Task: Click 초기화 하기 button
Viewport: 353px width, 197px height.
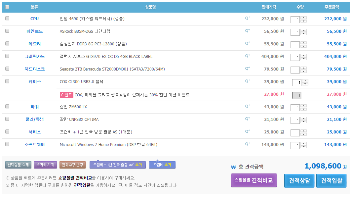Action: coord(45,165)
